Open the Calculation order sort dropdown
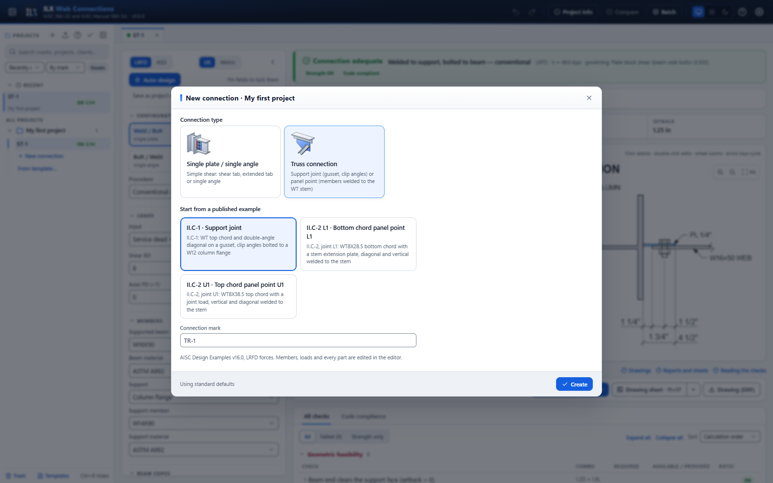 [730, 437]
